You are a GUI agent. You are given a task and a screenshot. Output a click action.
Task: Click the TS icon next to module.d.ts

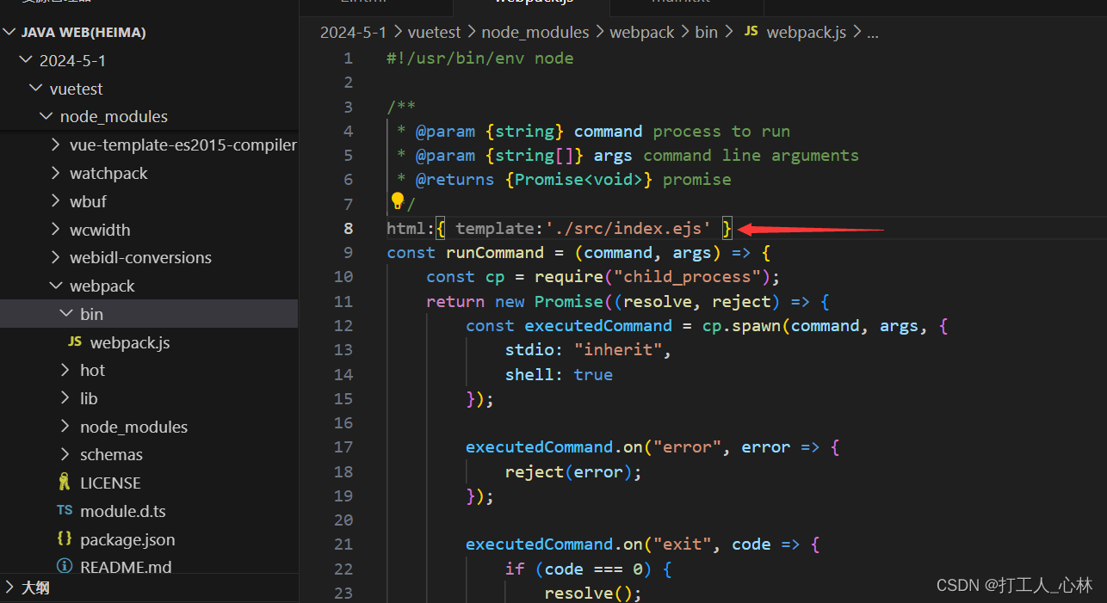[64, 510]
